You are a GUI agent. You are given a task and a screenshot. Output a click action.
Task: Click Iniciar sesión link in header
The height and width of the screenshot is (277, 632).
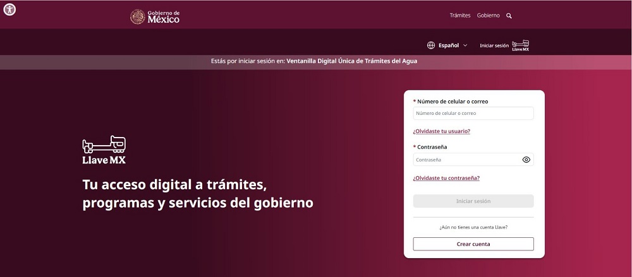click(x=494, y=46)
